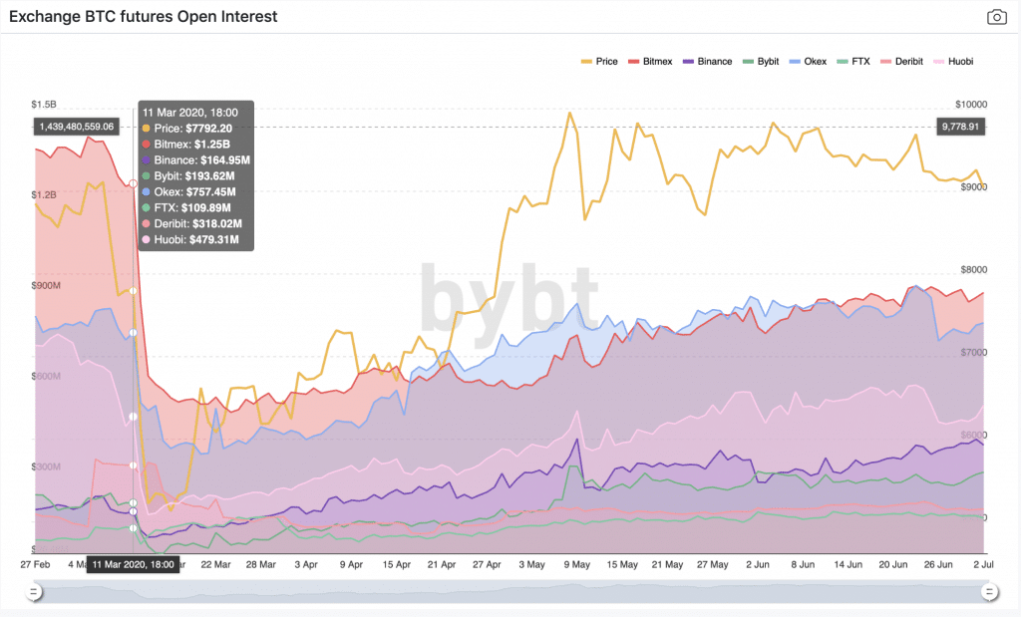Click the chart title 'Exchange BTC futures Open Interest'
1021x617 pixels.
click(143, 17)
